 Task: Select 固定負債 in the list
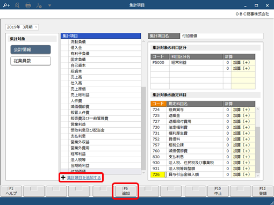(x=101, y=60)
